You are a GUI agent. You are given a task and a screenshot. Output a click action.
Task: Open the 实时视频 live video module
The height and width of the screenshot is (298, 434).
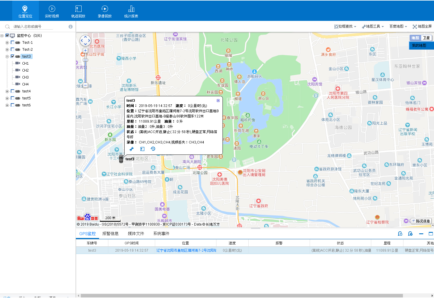(52, 11)
